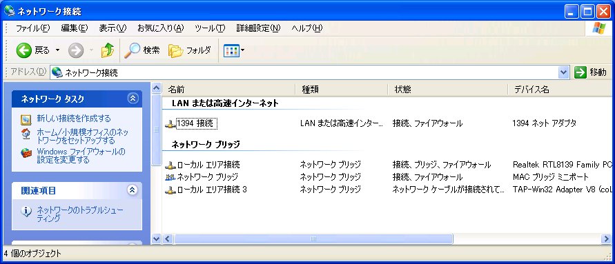Open the ツール(T) menu

(210, 28)
